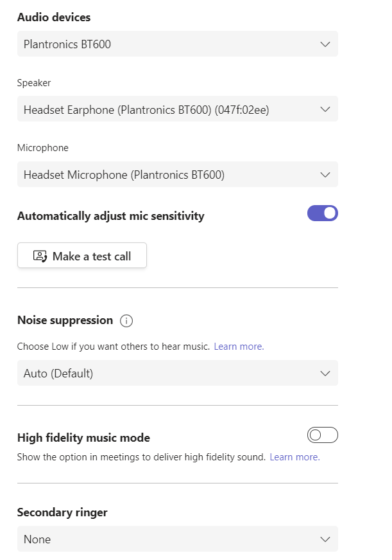Viewport: 392px width, 560px height.
Task: Open Learn more about high fidelity sound
Action: coord(294,456)
